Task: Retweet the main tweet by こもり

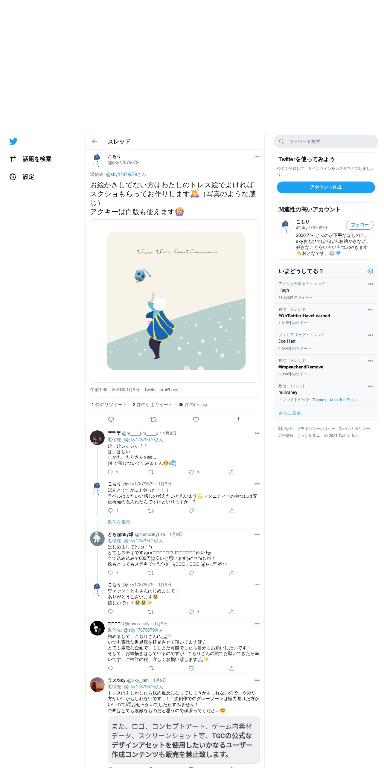Action: pos(153,420)
